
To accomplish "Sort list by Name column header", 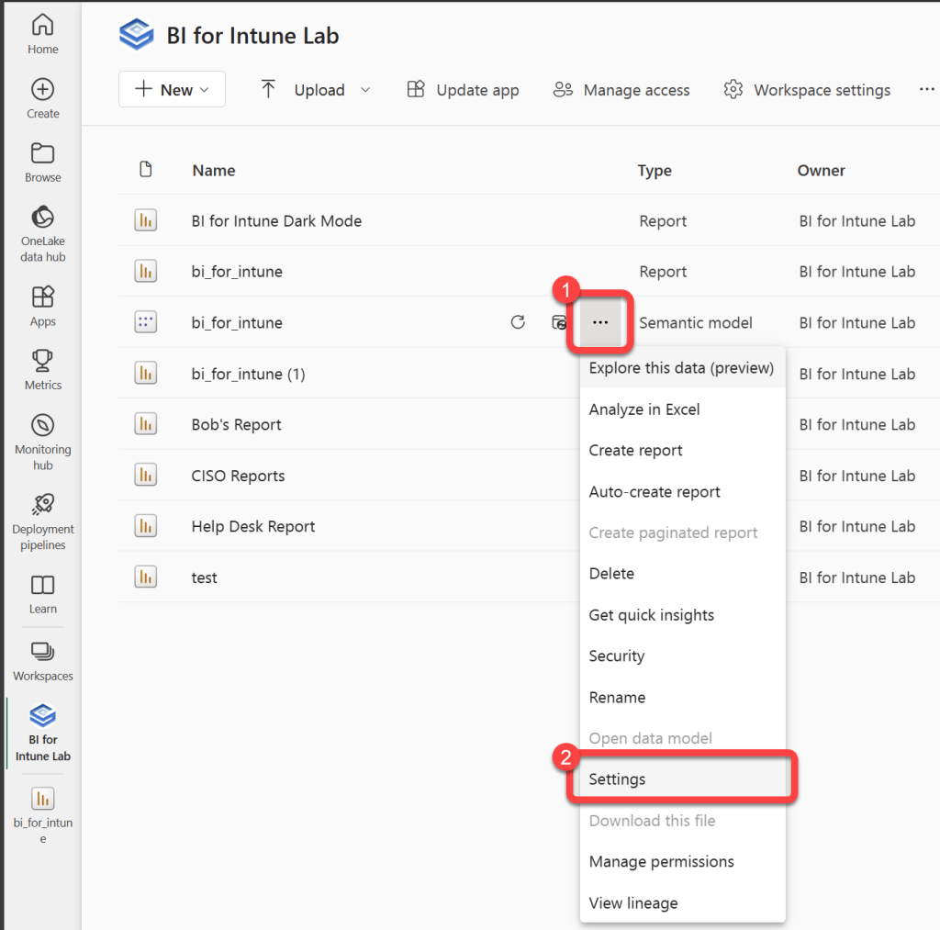I will pyautogui.click(x=214, y=170).
